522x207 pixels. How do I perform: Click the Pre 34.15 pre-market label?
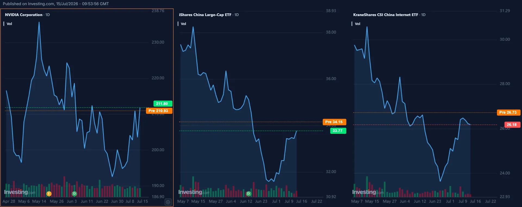334,122
